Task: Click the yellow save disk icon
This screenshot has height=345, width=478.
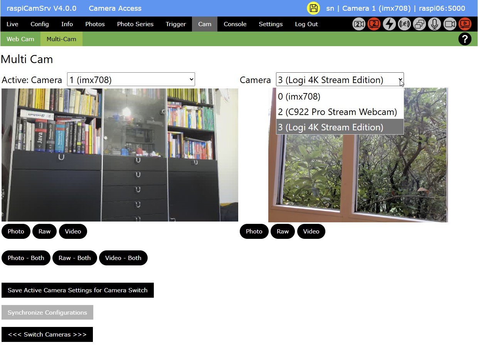Action: point(313,8)
